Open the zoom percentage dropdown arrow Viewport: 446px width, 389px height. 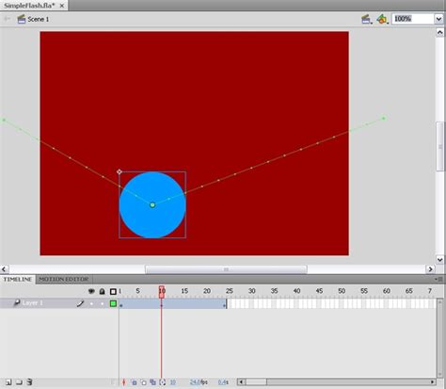(438, 19)
